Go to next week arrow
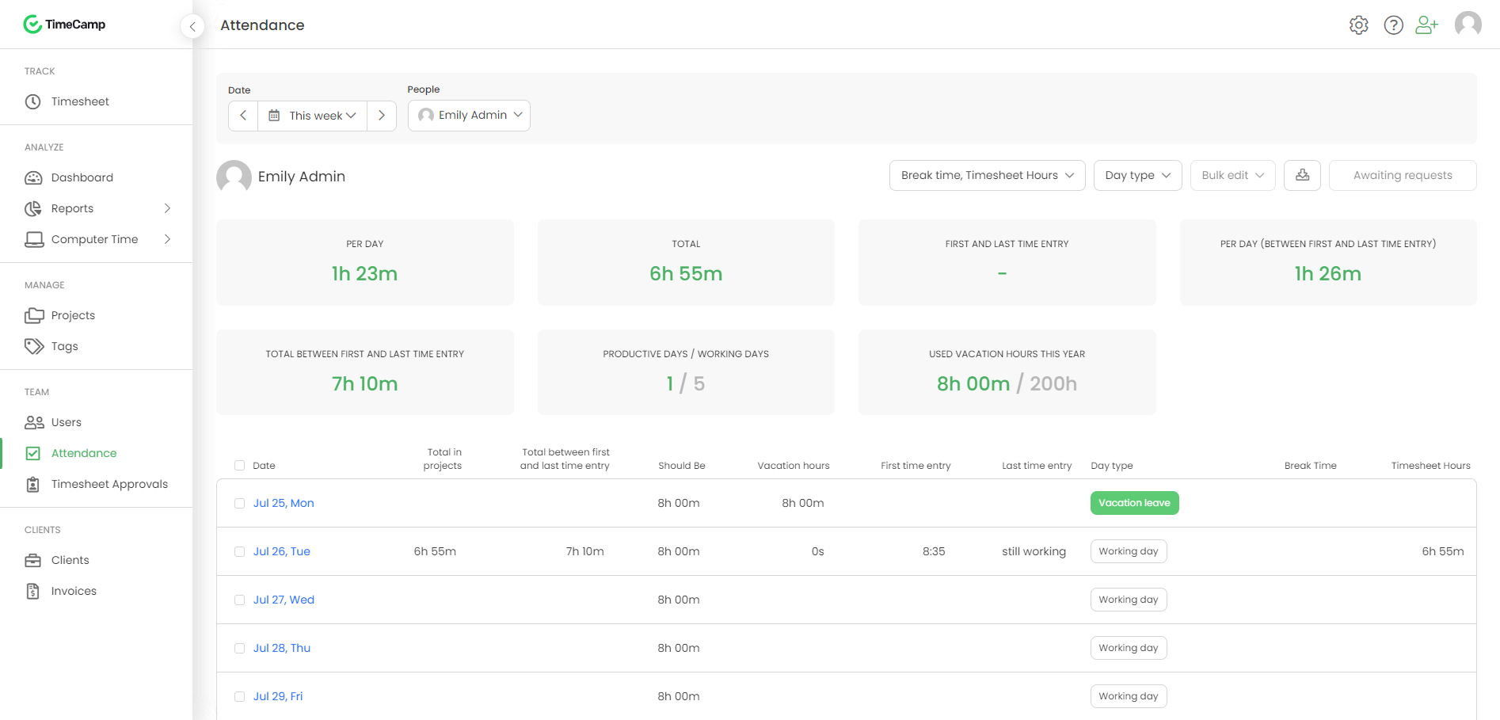The height and width of the screenshot is (720, 1500). [x=382, y=116]
